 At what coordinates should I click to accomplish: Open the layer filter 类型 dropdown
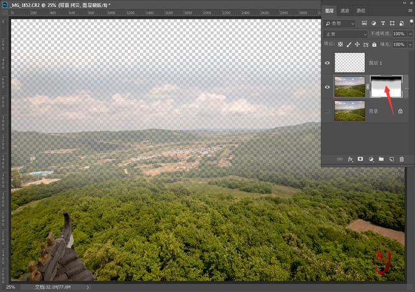[x=340, y=23]
